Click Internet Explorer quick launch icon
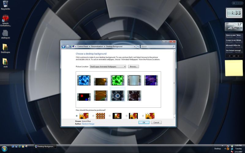245x153 pixels. point(20,147)
